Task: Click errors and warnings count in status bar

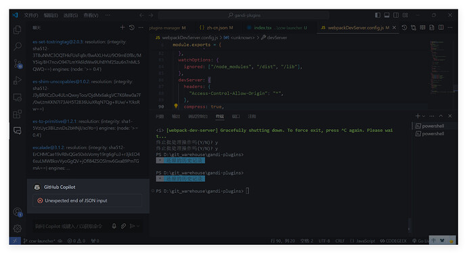Action: tap(76, 241)
